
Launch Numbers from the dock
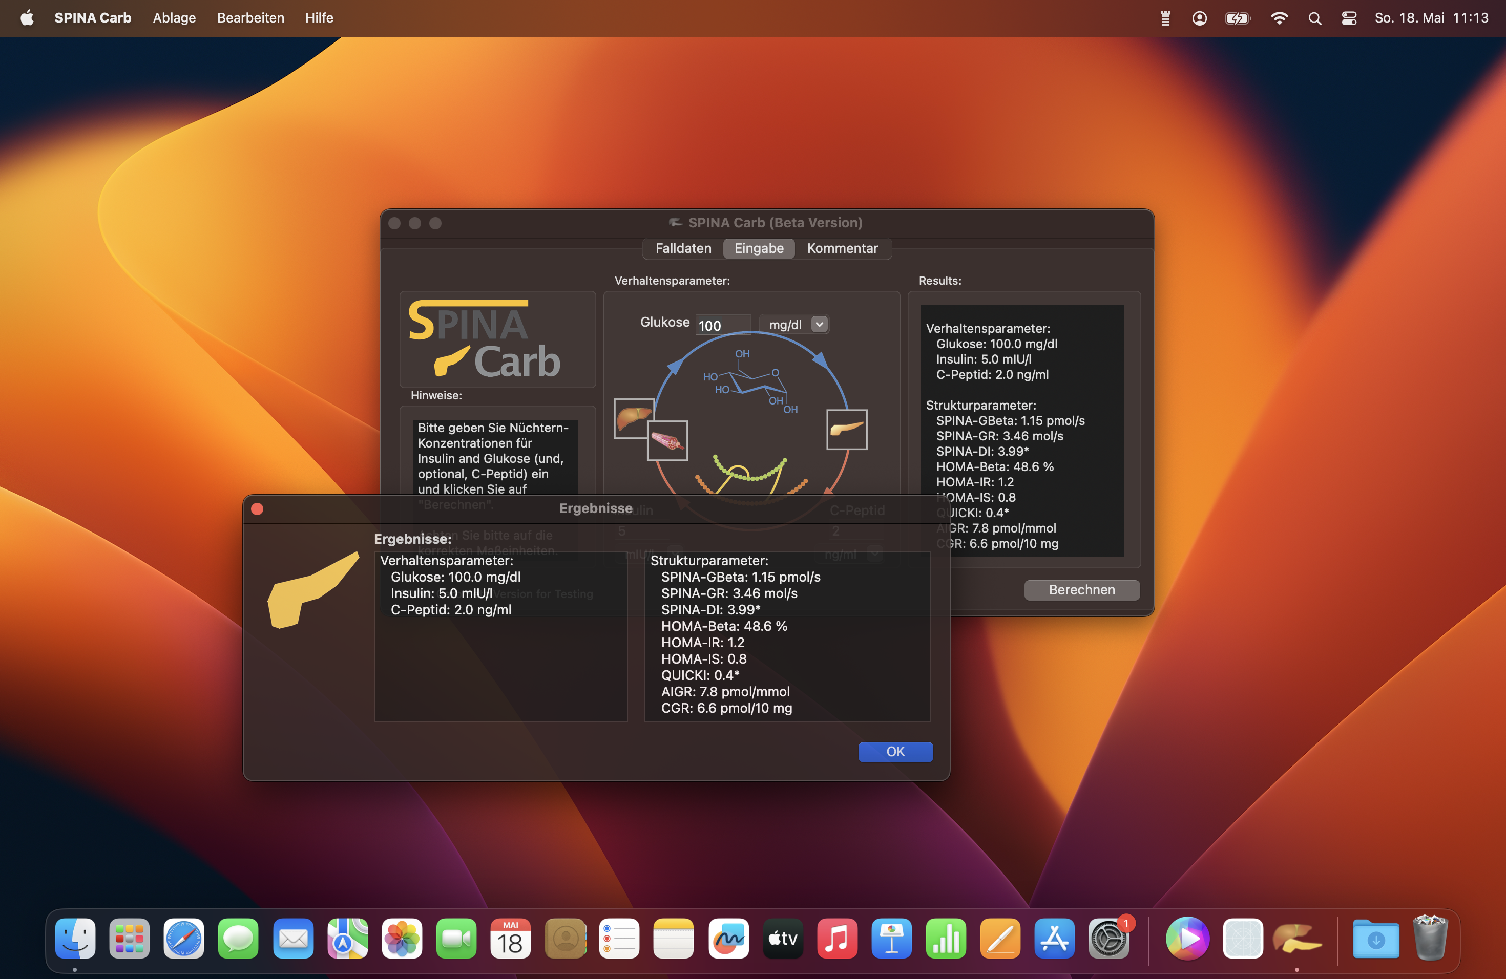(946, 939)
